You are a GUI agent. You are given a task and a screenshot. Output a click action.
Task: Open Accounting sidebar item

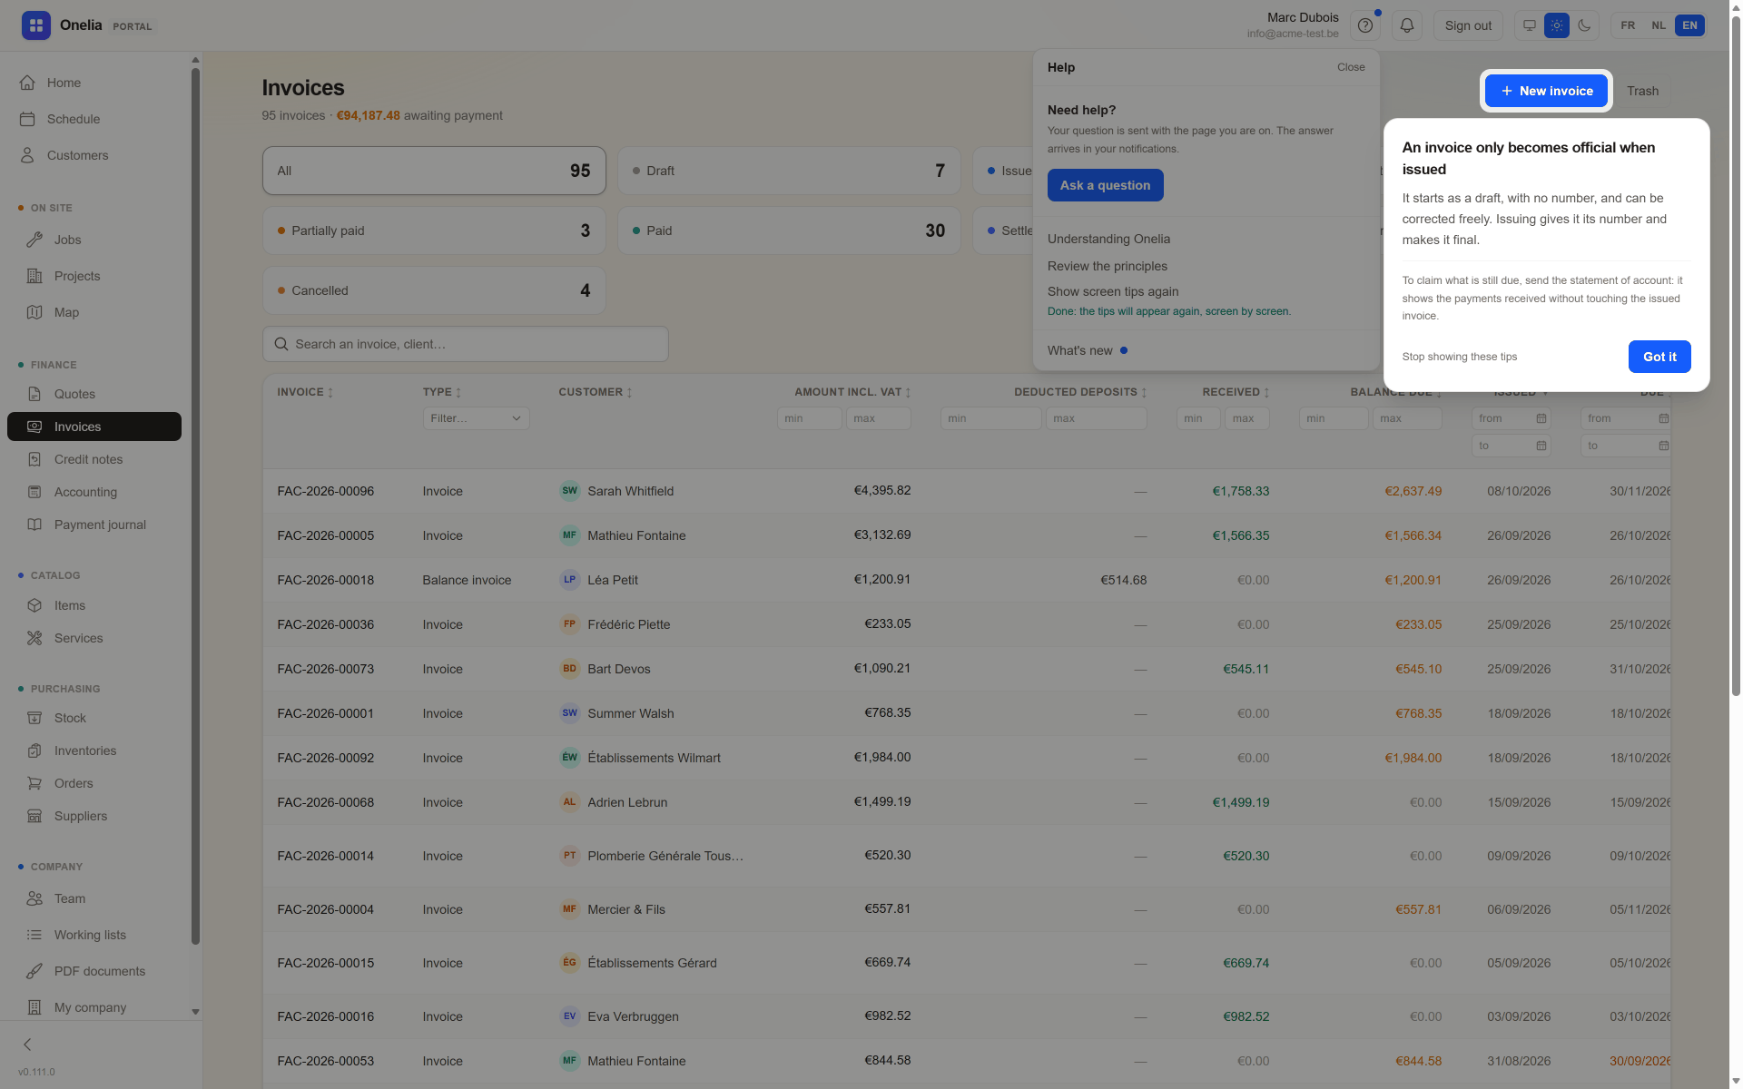(94, 492)
